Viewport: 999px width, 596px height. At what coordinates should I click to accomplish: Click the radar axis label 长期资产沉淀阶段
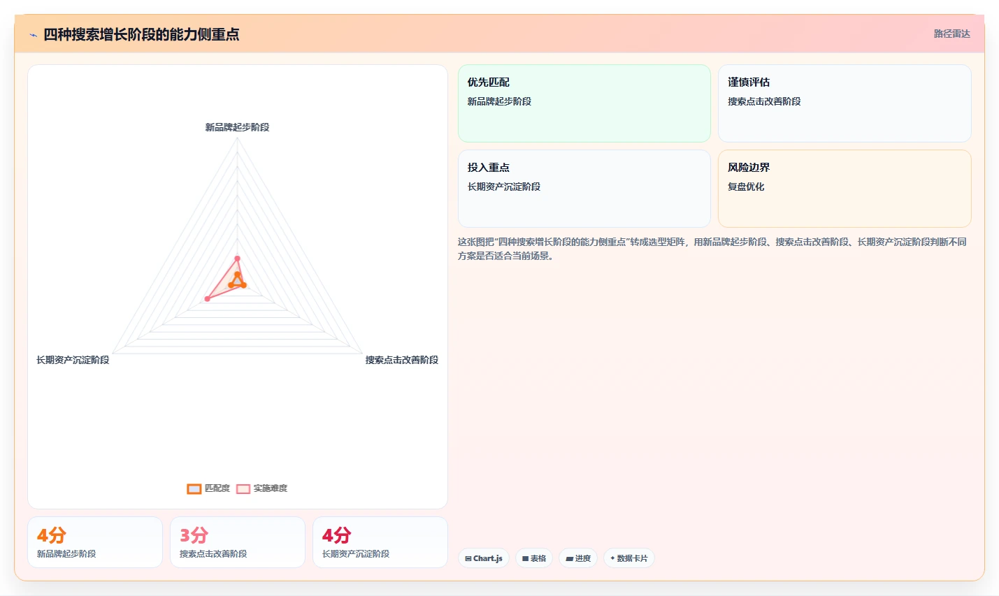73,360
